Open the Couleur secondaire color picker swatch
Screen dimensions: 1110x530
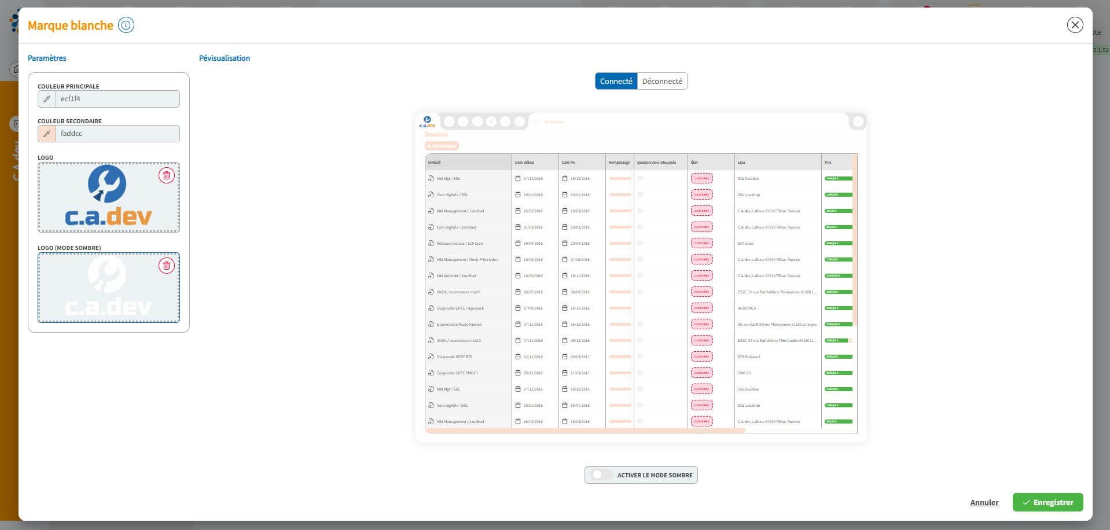(47, 134)
